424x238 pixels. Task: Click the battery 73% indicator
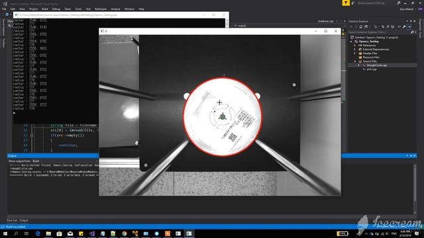[343, 233]
